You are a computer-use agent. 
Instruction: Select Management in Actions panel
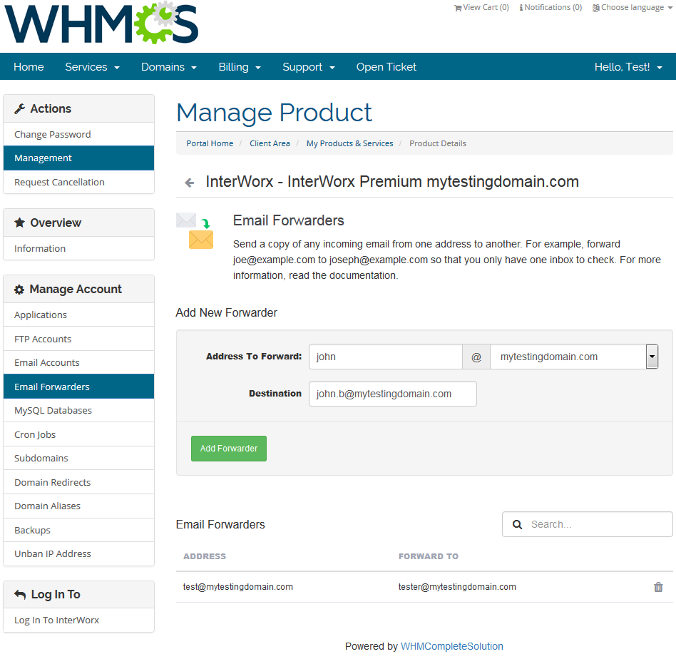[x=78, y=158]
